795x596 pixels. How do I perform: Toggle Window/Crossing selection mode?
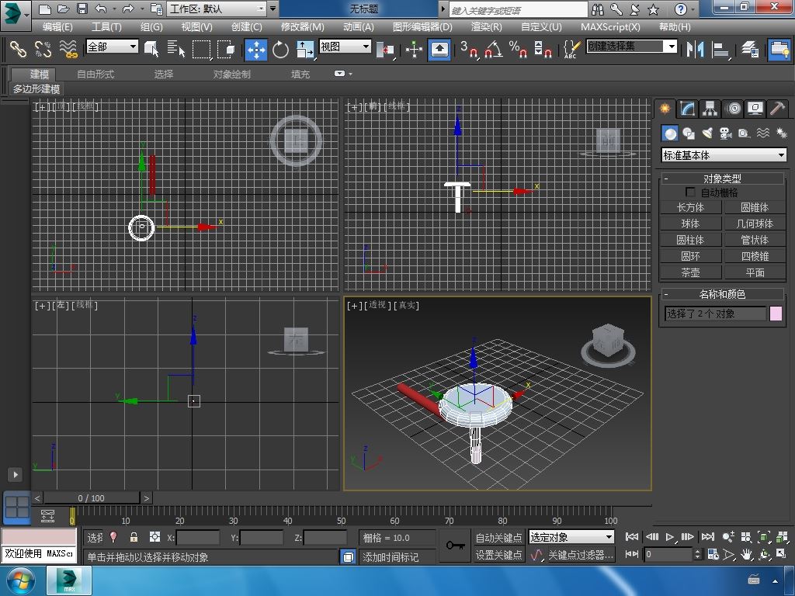click(226, 49)
